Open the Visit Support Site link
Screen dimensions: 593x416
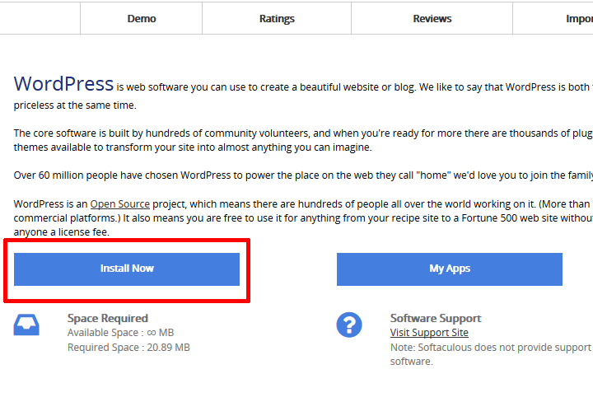429,333
